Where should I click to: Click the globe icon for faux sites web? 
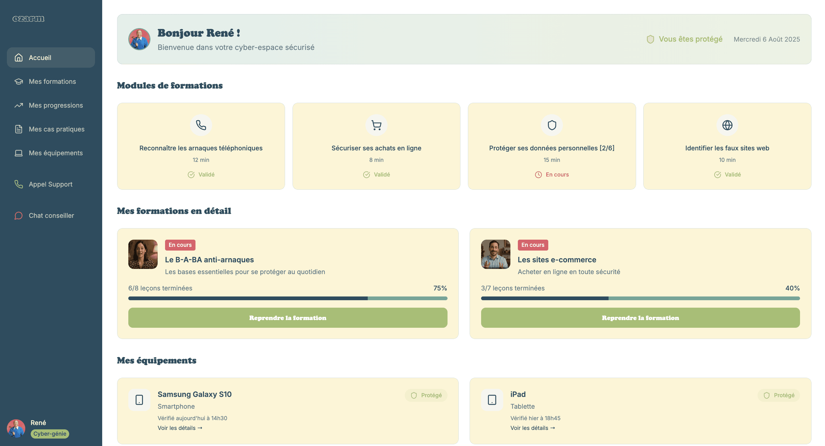pyautogui.click(x=727, y=125)
